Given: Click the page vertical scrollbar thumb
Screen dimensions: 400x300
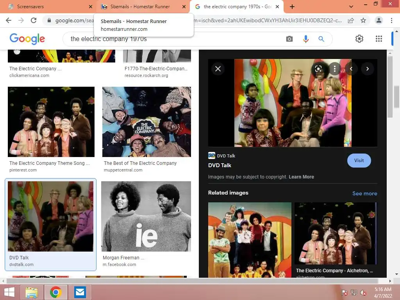Looking at the screenshot, I should [397, 97].
